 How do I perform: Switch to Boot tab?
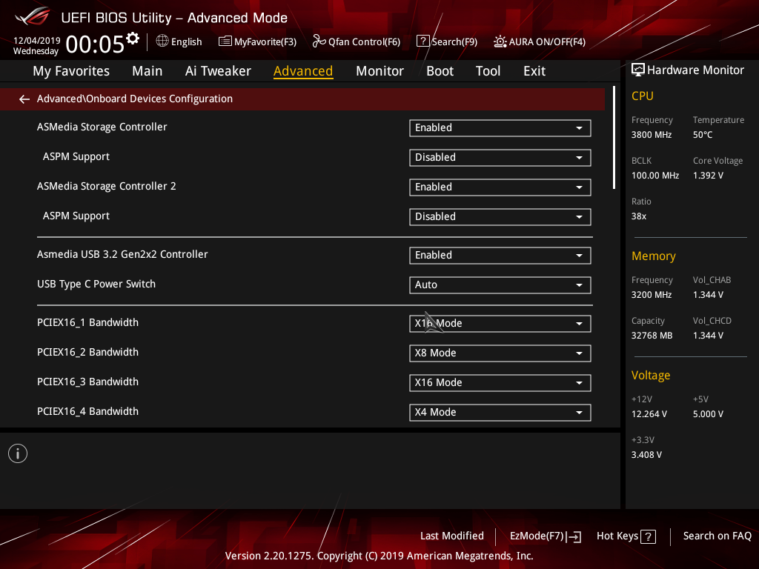click(x=440, y=71)
